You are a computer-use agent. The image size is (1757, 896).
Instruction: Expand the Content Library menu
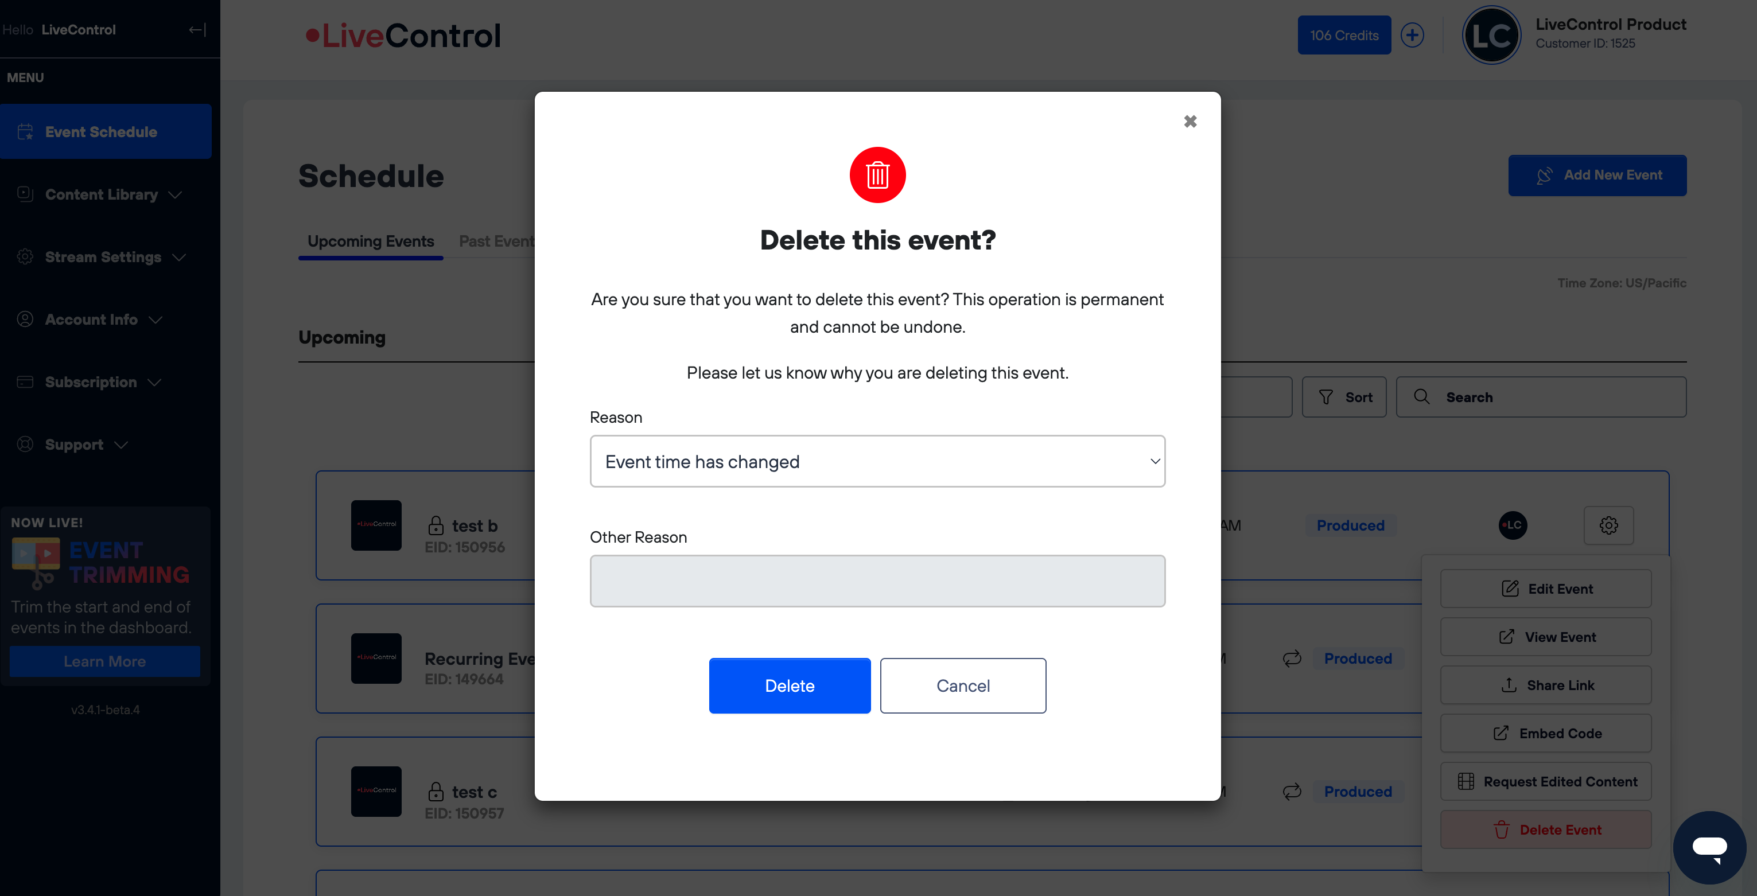tap(101, 194)
